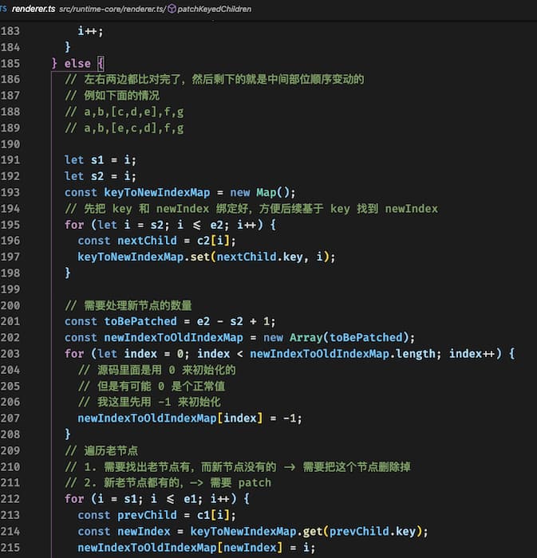Place cursor on the else keyword
This screenshot has height=558, width=537.
coord(77,63)
